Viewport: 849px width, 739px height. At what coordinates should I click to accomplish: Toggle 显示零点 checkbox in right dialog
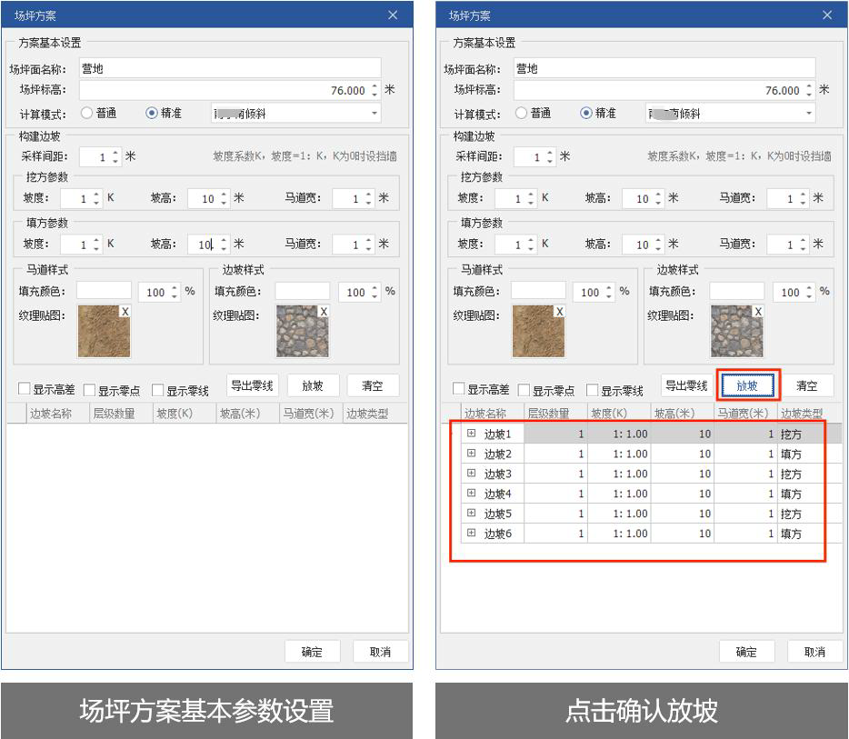[524, 390]
